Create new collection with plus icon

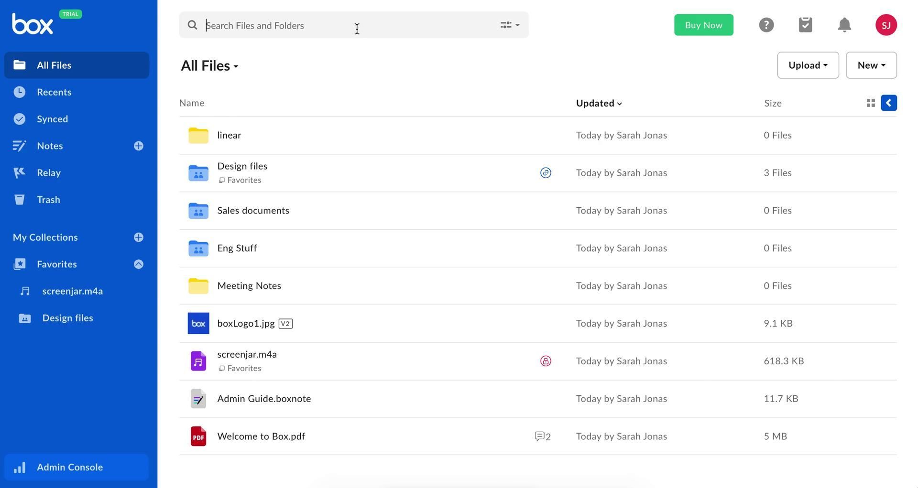coord(139,237)
